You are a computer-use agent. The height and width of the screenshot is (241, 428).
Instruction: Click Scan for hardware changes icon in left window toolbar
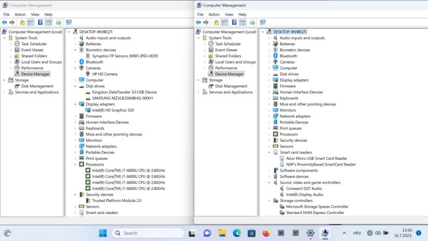tap(69, 22)
